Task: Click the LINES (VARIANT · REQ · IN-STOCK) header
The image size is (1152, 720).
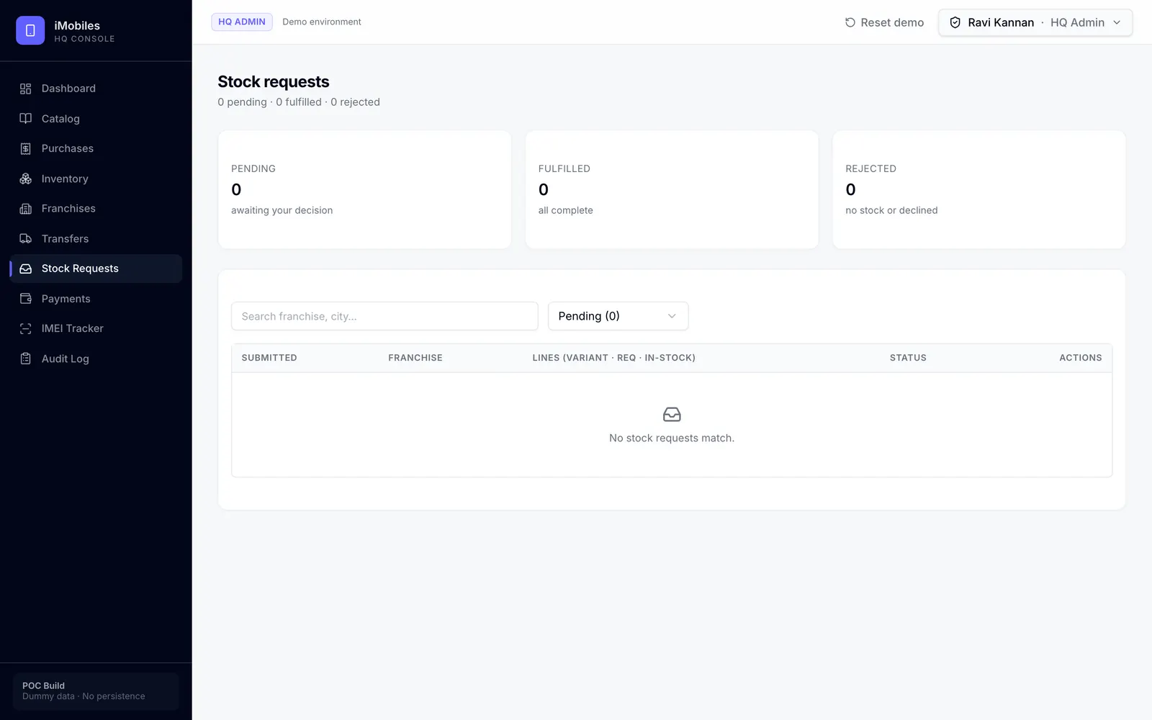Action: tap(614, 358)
